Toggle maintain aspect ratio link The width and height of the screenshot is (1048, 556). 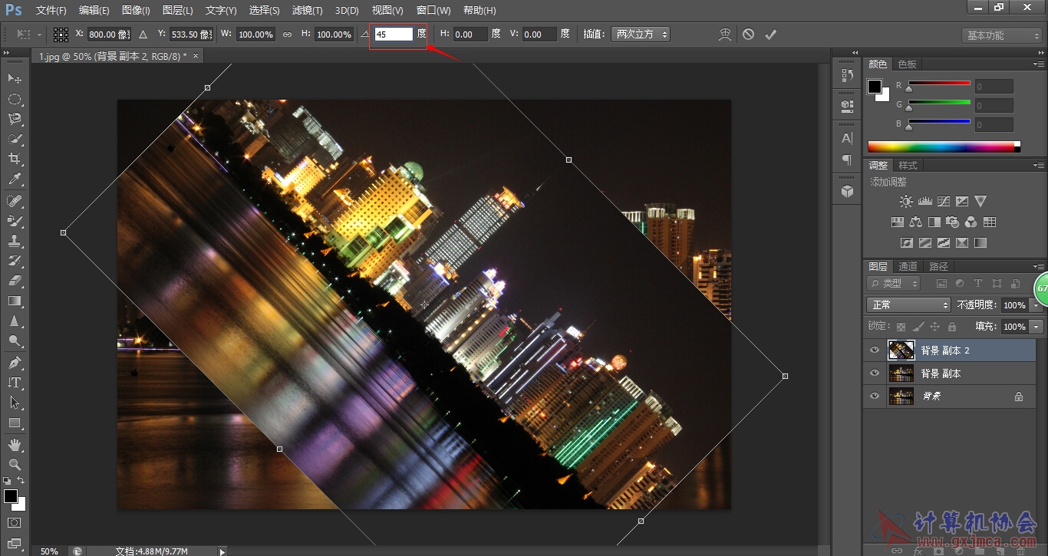pyautogui.click(x=287, y=35)
